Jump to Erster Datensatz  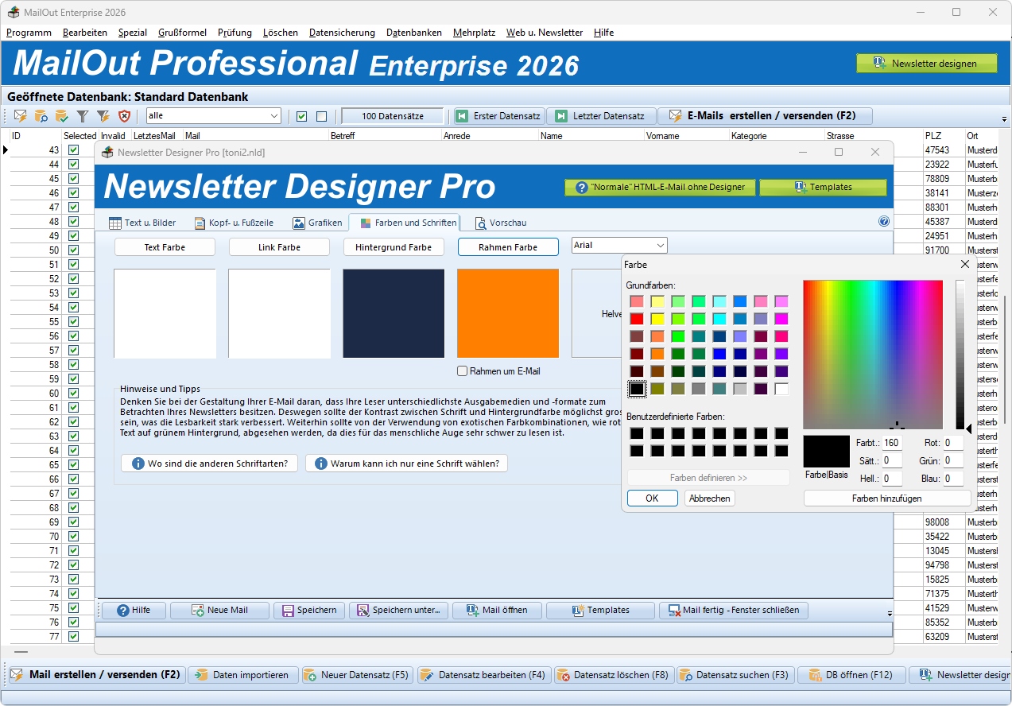coord(498,116)
